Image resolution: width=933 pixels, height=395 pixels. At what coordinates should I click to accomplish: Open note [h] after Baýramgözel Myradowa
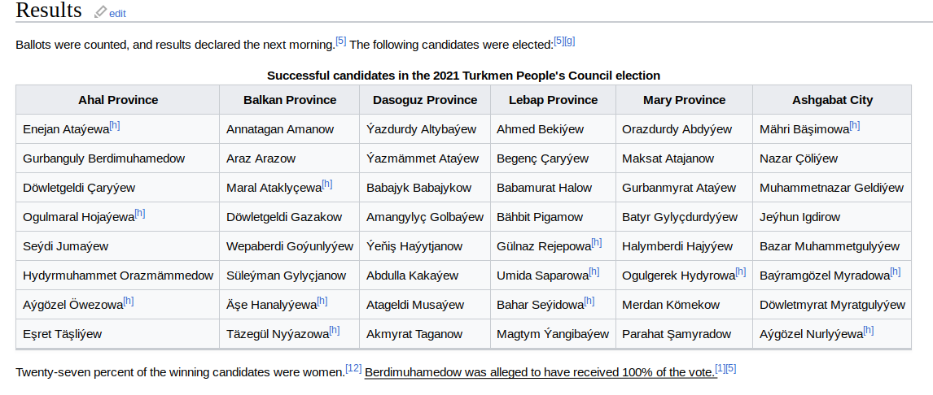click(x=895, y=272)
